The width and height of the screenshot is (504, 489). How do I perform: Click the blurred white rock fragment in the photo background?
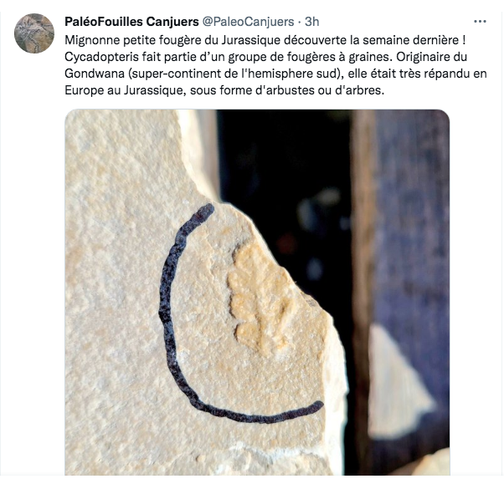click(x=397, y=382)
